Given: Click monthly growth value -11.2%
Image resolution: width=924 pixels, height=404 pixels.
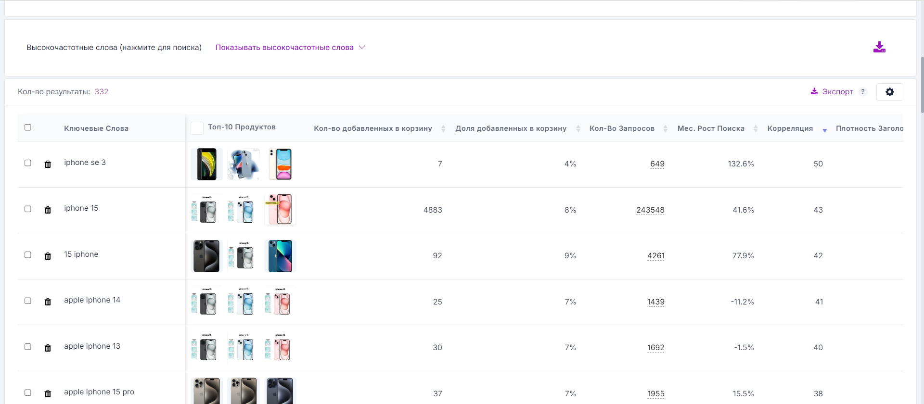Looking at the screenshot, I should pos(742,302).
